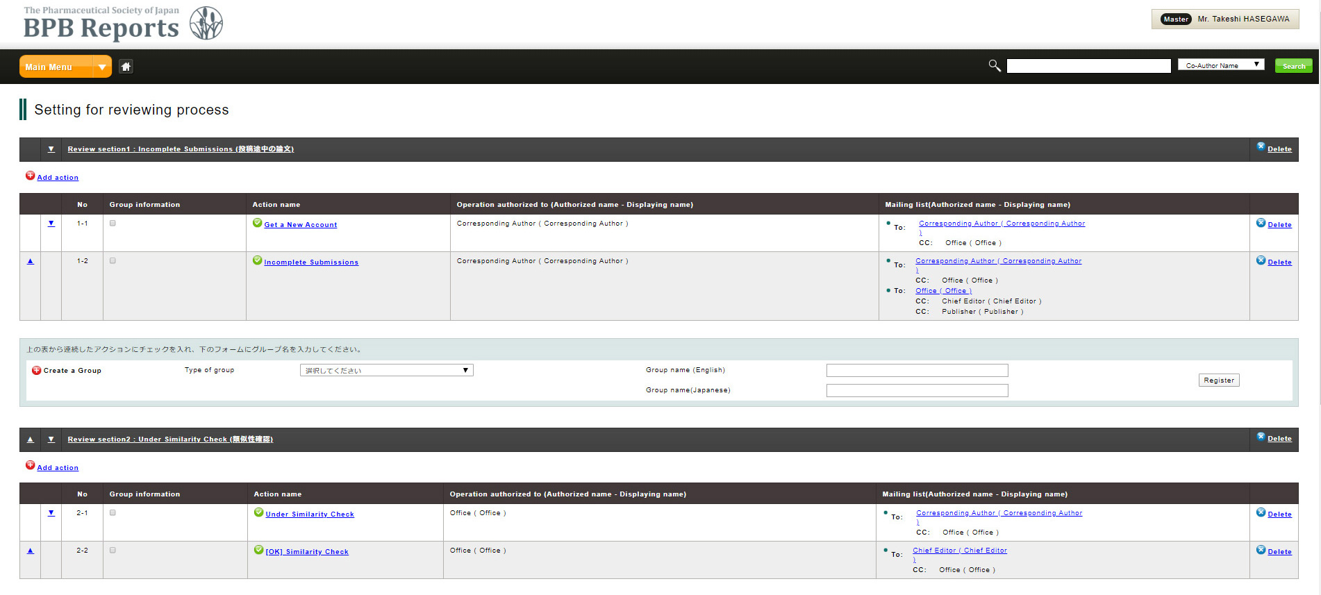
Task: Click green check icon beside Under Similarity Check
Action: coord(258,512)
